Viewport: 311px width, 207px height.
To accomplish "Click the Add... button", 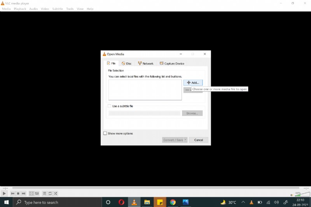I will click(x=193, y=83).
